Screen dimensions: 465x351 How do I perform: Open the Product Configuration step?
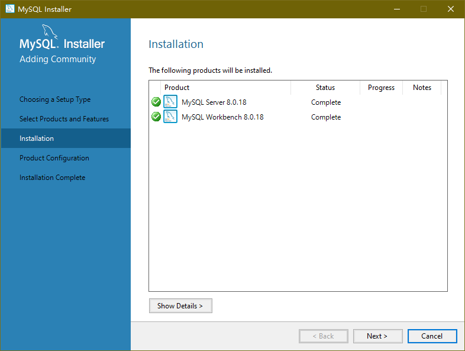pyautogui.click(x=54, y=158)
